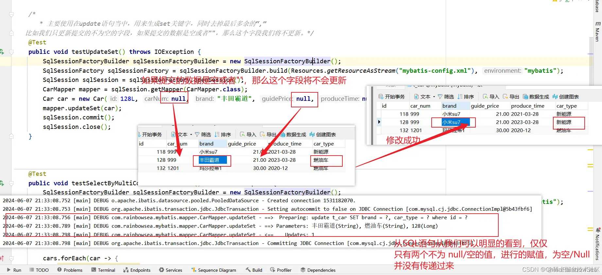This screenshot has width=602, height=275.
Task: Click the 文本 button in the lower table window
Action: point(179,134)
